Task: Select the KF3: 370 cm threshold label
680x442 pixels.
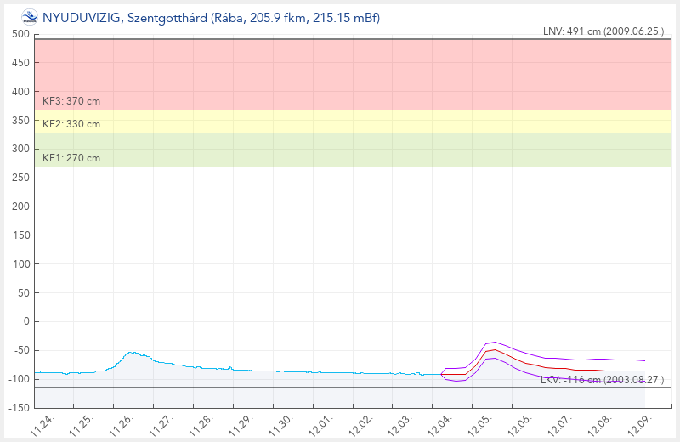Action: [71, 101]
